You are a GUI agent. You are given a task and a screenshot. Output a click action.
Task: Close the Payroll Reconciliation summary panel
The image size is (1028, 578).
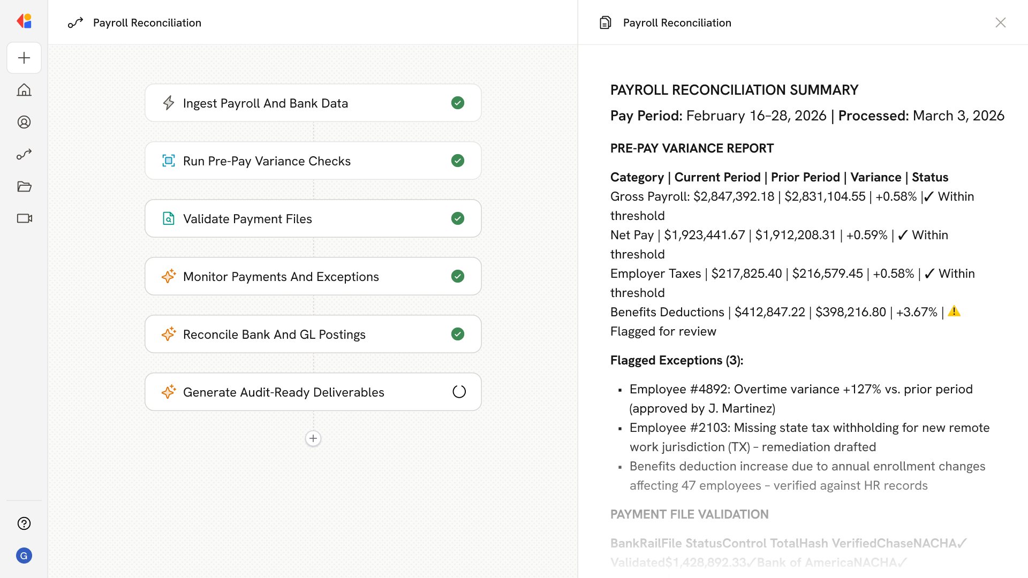point(1000,22)
